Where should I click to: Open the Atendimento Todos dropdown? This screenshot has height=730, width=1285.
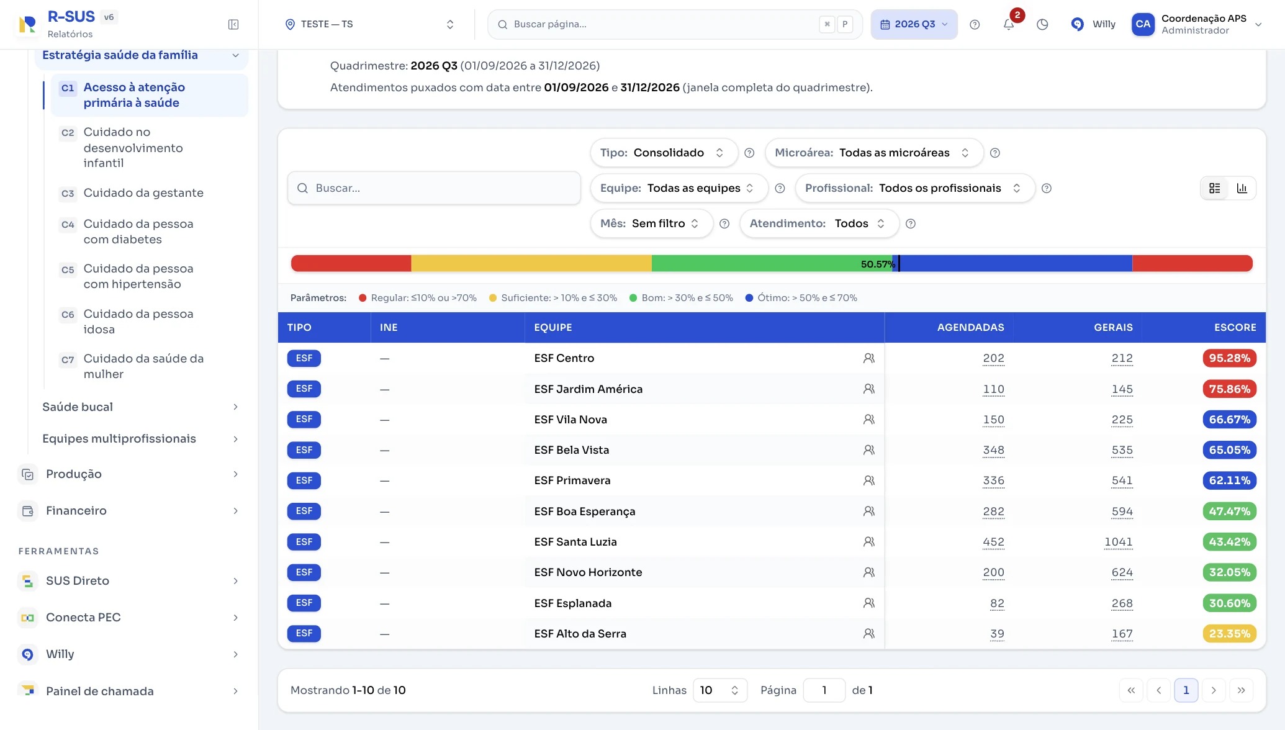point(819,223)
